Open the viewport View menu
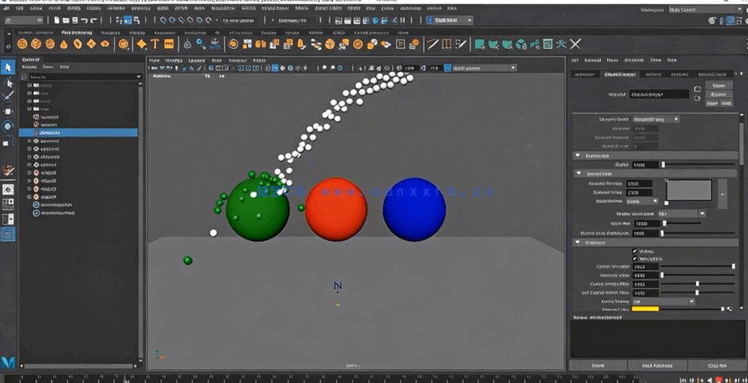The height and width of the screenshot is (383, 748). pyautogui.click(x=154, y=60)
